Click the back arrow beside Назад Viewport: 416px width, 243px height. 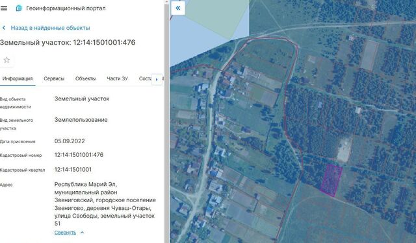coord(4,28)
